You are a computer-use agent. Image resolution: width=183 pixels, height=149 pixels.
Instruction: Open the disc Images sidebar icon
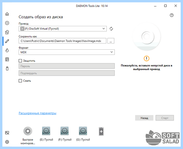pyautogui.click(x=7, y=23)
